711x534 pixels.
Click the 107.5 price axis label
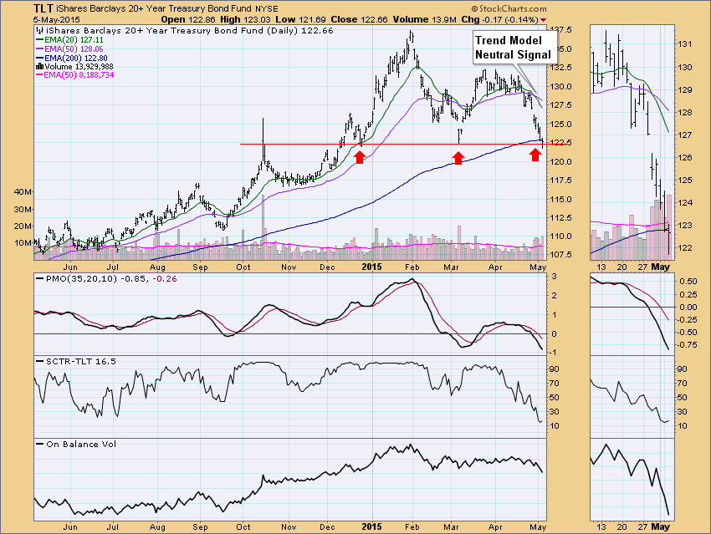coord(560,255)
